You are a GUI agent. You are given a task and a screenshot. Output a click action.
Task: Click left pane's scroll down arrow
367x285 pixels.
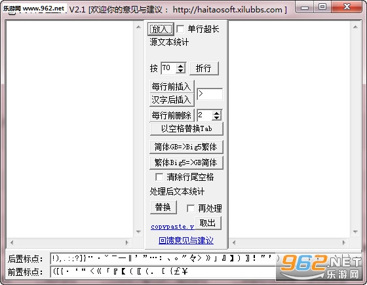click(x=138, y=232)
